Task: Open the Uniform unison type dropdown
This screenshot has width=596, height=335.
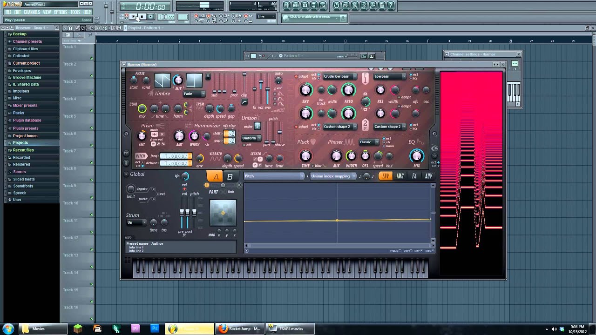Action: (x=251, y=138)
